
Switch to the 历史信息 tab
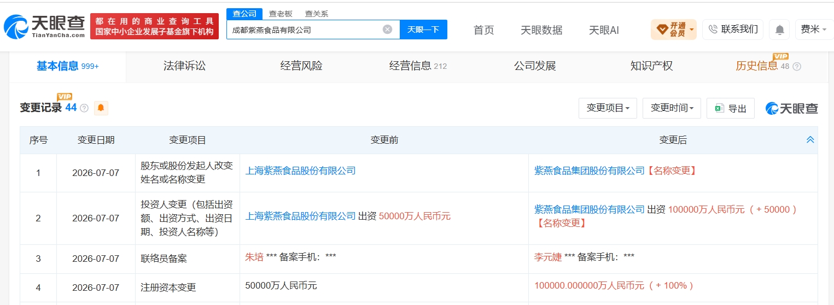point(756,66)
